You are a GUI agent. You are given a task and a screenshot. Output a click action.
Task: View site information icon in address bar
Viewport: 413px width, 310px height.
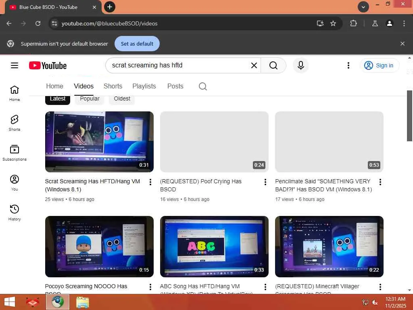coord(54,24)
